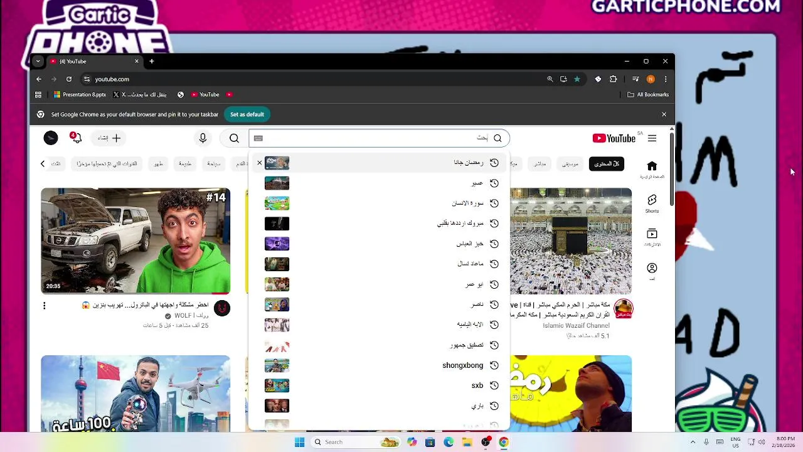Open Chrome extensions puzzle icon
This screenshot has width=803, height=452.
[x=614, y=79]
